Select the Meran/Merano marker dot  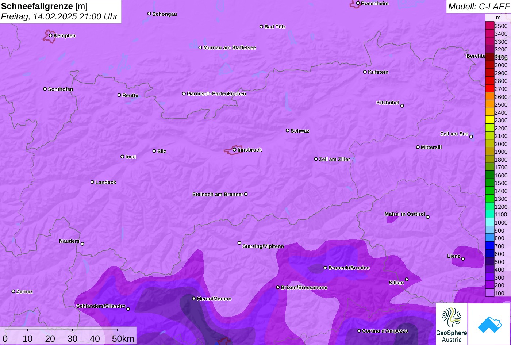pyautogui.click(x=193, y=298)
